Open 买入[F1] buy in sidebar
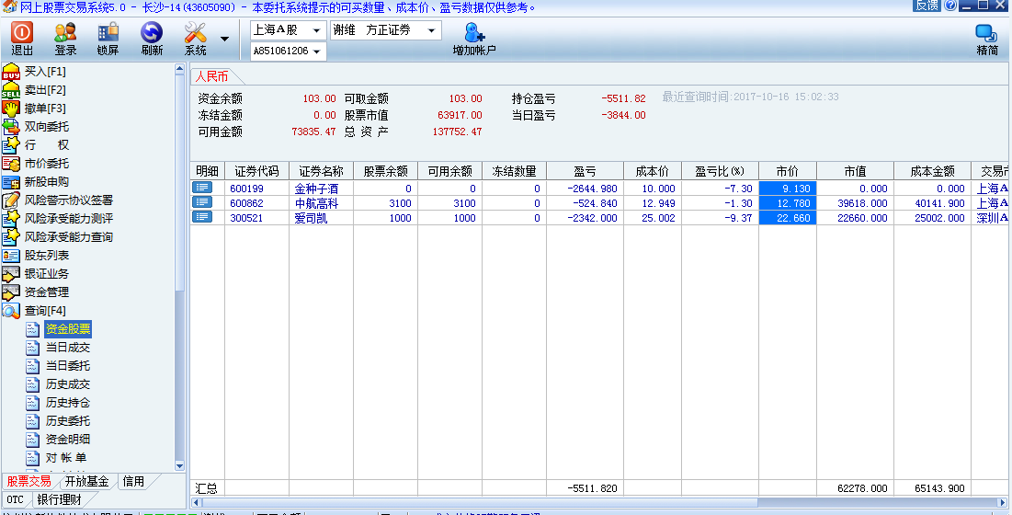This screenshot has width=1012, height=515. [45, 71]
